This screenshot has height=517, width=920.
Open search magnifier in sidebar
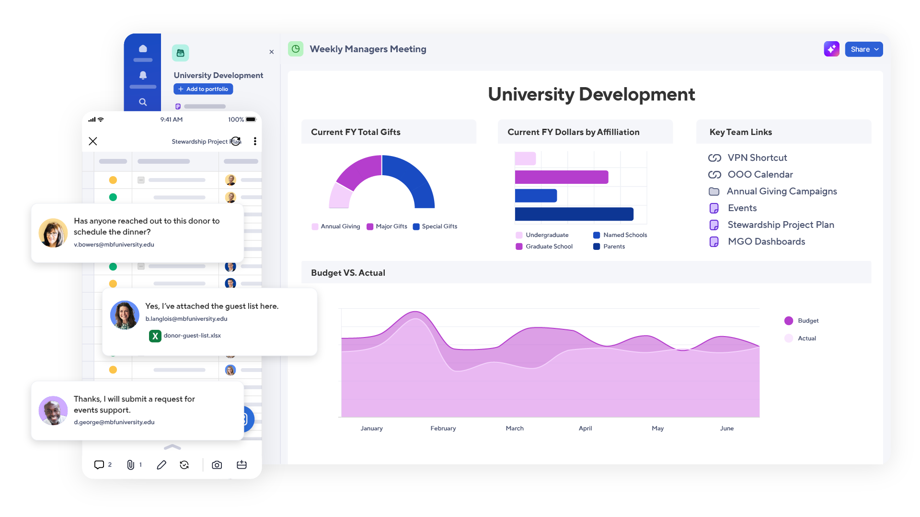[143, 102]
